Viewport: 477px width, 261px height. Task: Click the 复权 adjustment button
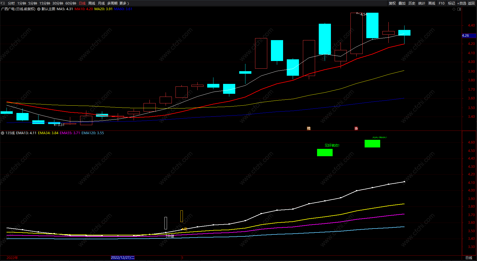[x=392, y=3]
